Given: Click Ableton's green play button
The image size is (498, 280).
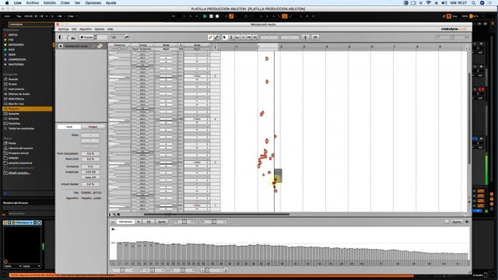Looking at the screenshot, I should click(205, 16).
